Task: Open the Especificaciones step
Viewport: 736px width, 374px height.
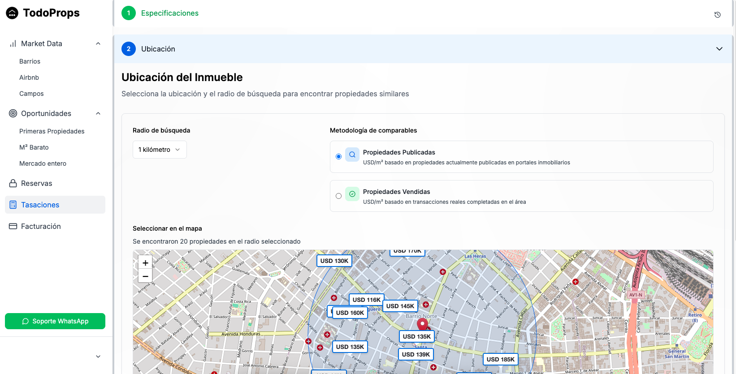Action: 170,13
